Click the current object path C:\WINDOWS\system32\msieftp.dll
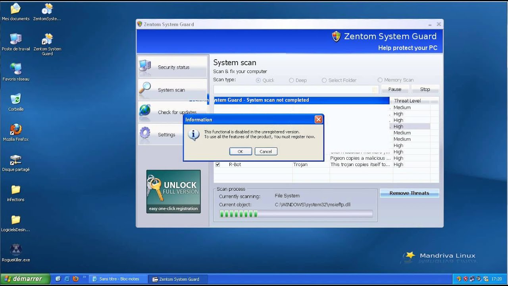This screenshot has height=286, width=508. 313,205
